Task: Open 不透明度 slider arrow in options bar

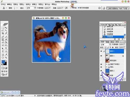Action: [x=50, y=8]
